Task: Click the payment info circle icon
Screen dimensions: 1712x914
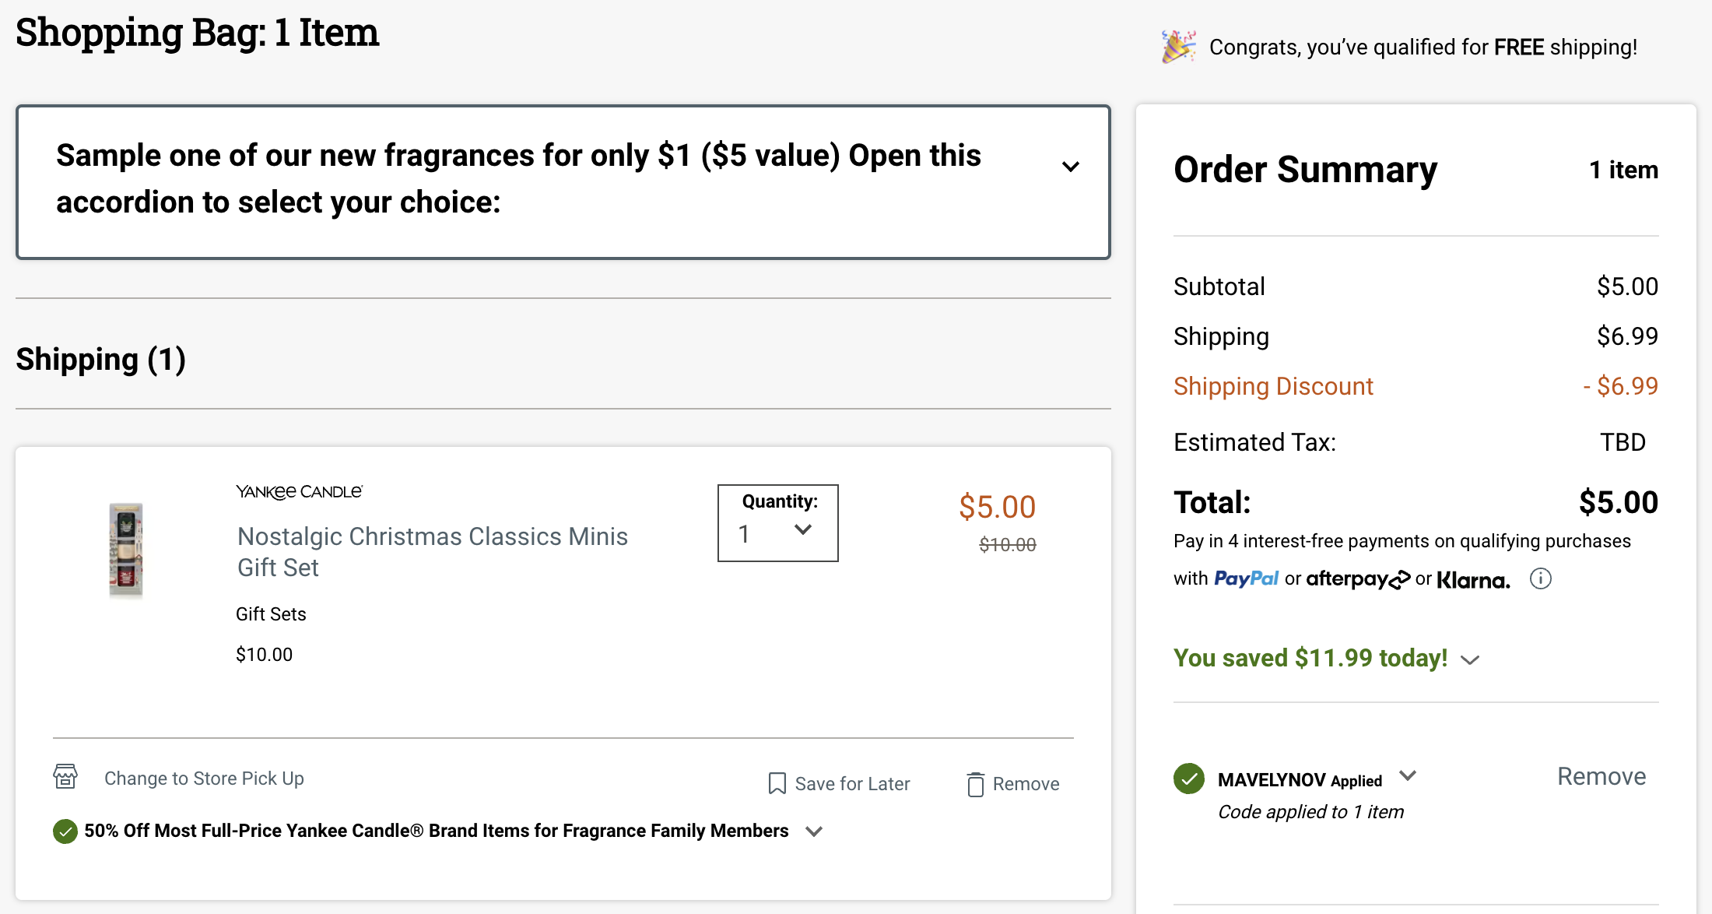Action: (1540, 578)
